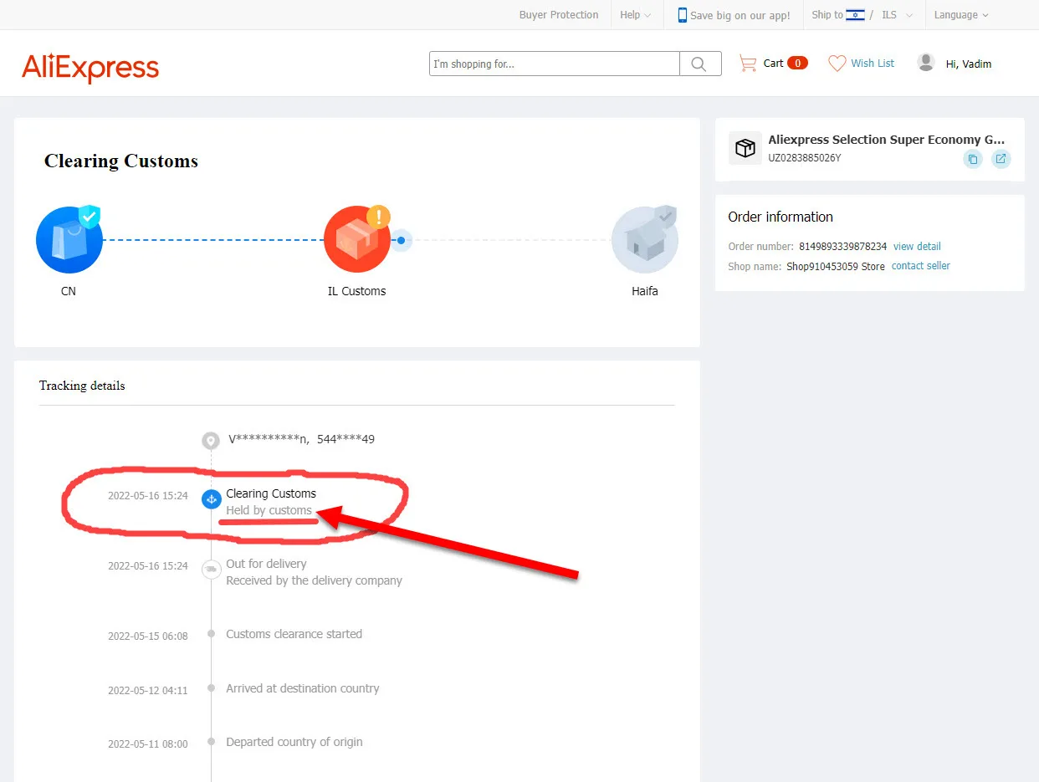Click the cart count badge 0

797,64
